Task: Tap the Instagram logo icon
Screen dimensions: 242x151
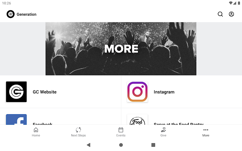Action: click(x=137, y=92)
